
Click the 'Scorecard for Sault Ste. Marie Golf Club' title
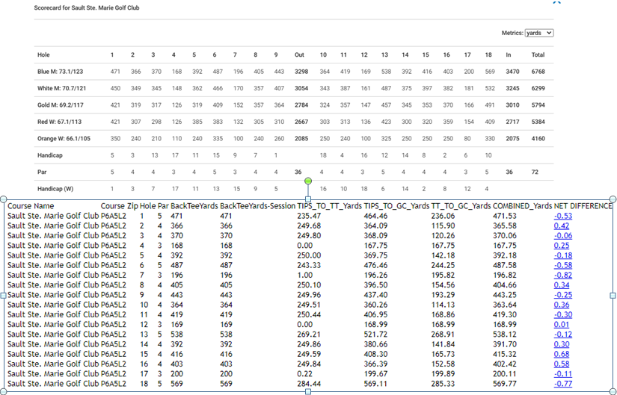point(87,7)
